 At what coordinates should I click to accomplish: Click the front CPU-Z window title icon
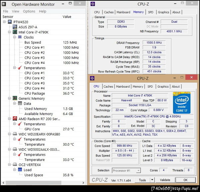[x=92, y=78]
